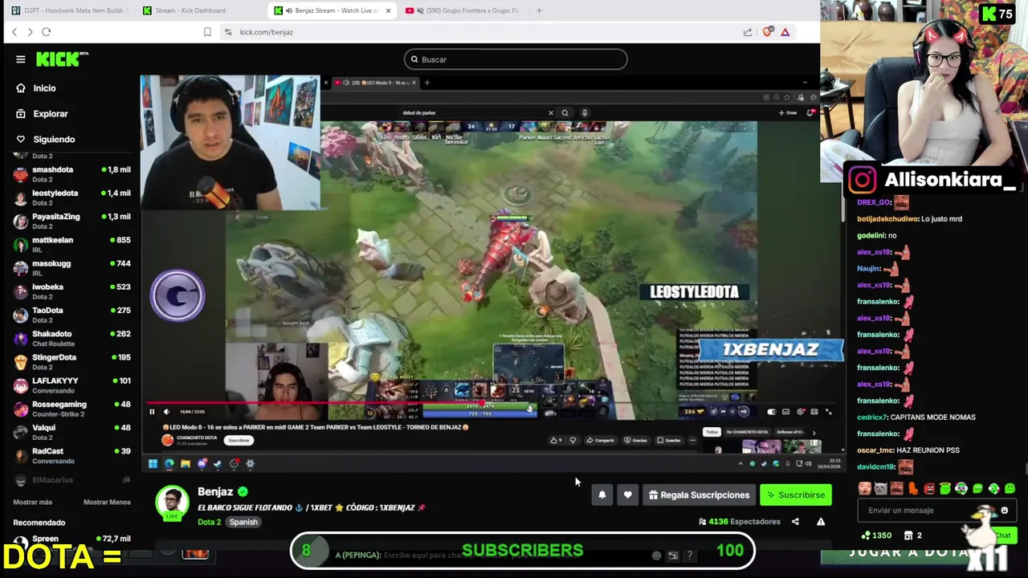Open StingerDota channel in followed list

72,361
